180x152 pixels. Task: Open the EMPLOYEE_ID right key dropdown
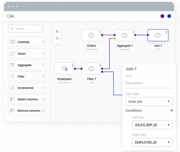click(x=152, y=142)
